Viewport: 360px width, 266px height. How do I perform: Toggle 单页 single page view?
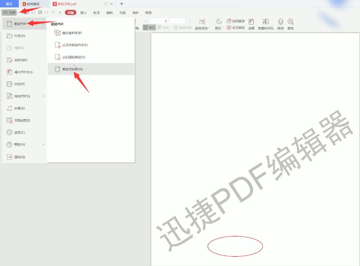(149, 28)
